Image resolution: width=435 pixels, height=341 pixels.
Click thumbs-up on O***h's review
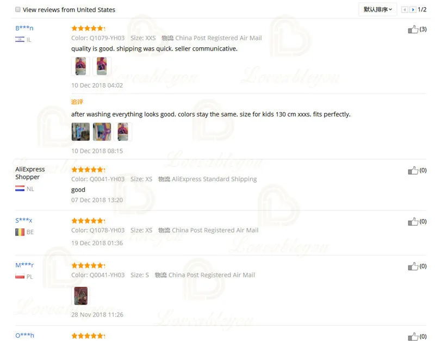413,337
